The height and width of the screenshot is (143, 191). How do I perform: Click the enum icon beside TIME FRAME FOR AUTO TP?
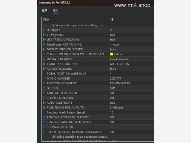point(44,108)
